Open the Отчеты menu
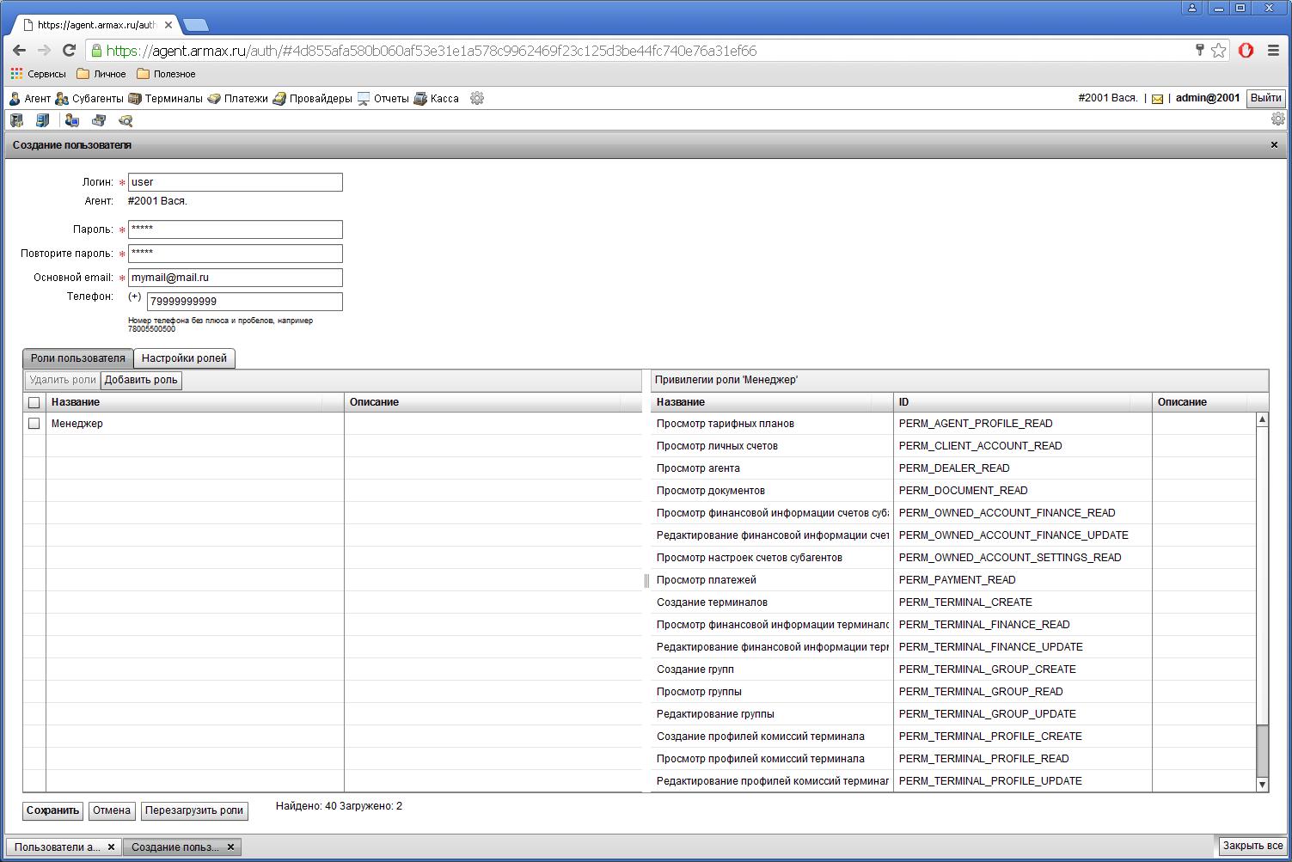 pos(383,99)
